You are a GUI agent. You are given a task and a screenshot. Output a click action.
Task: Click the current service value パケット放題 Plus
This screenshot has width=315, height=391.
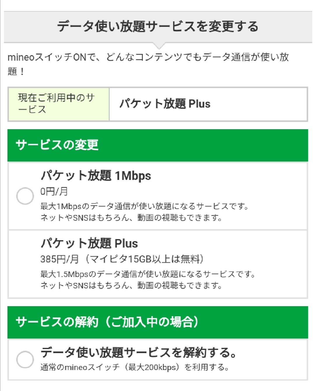[165, 104]
